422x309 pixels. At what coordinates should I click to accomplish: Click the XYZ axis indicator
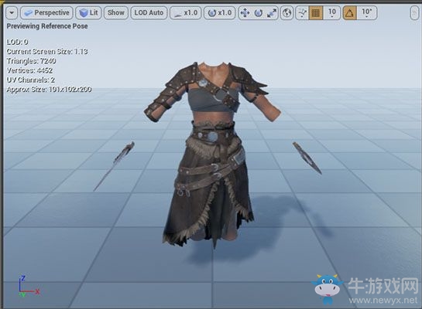pyautogui.click(x=29, y=286)
